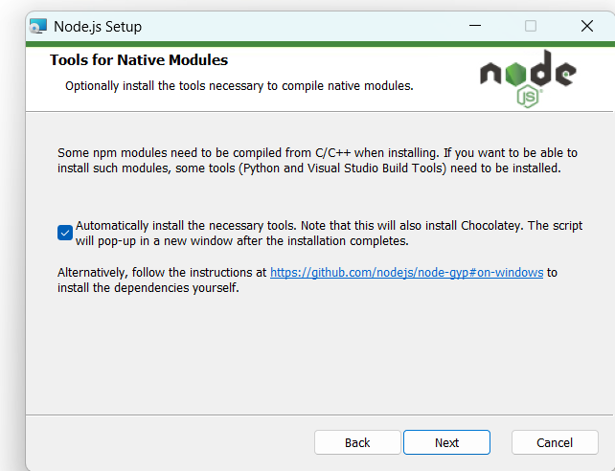This screenshot has width=615, height=471.
Task: Click the grayed-out maximize button
Action: [531, 26]
